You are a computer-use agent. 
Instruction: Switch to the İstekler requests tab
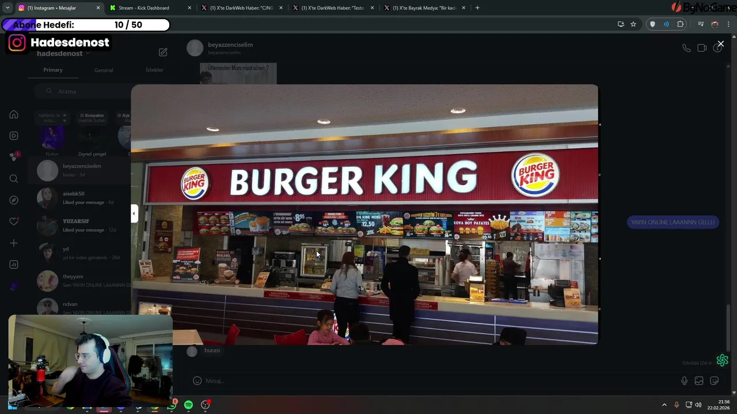[x=154, y=70]
